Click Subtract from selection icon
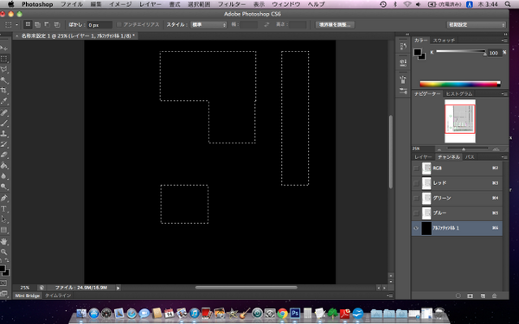This screenshot has height=324, width=519. coord(48,24)
